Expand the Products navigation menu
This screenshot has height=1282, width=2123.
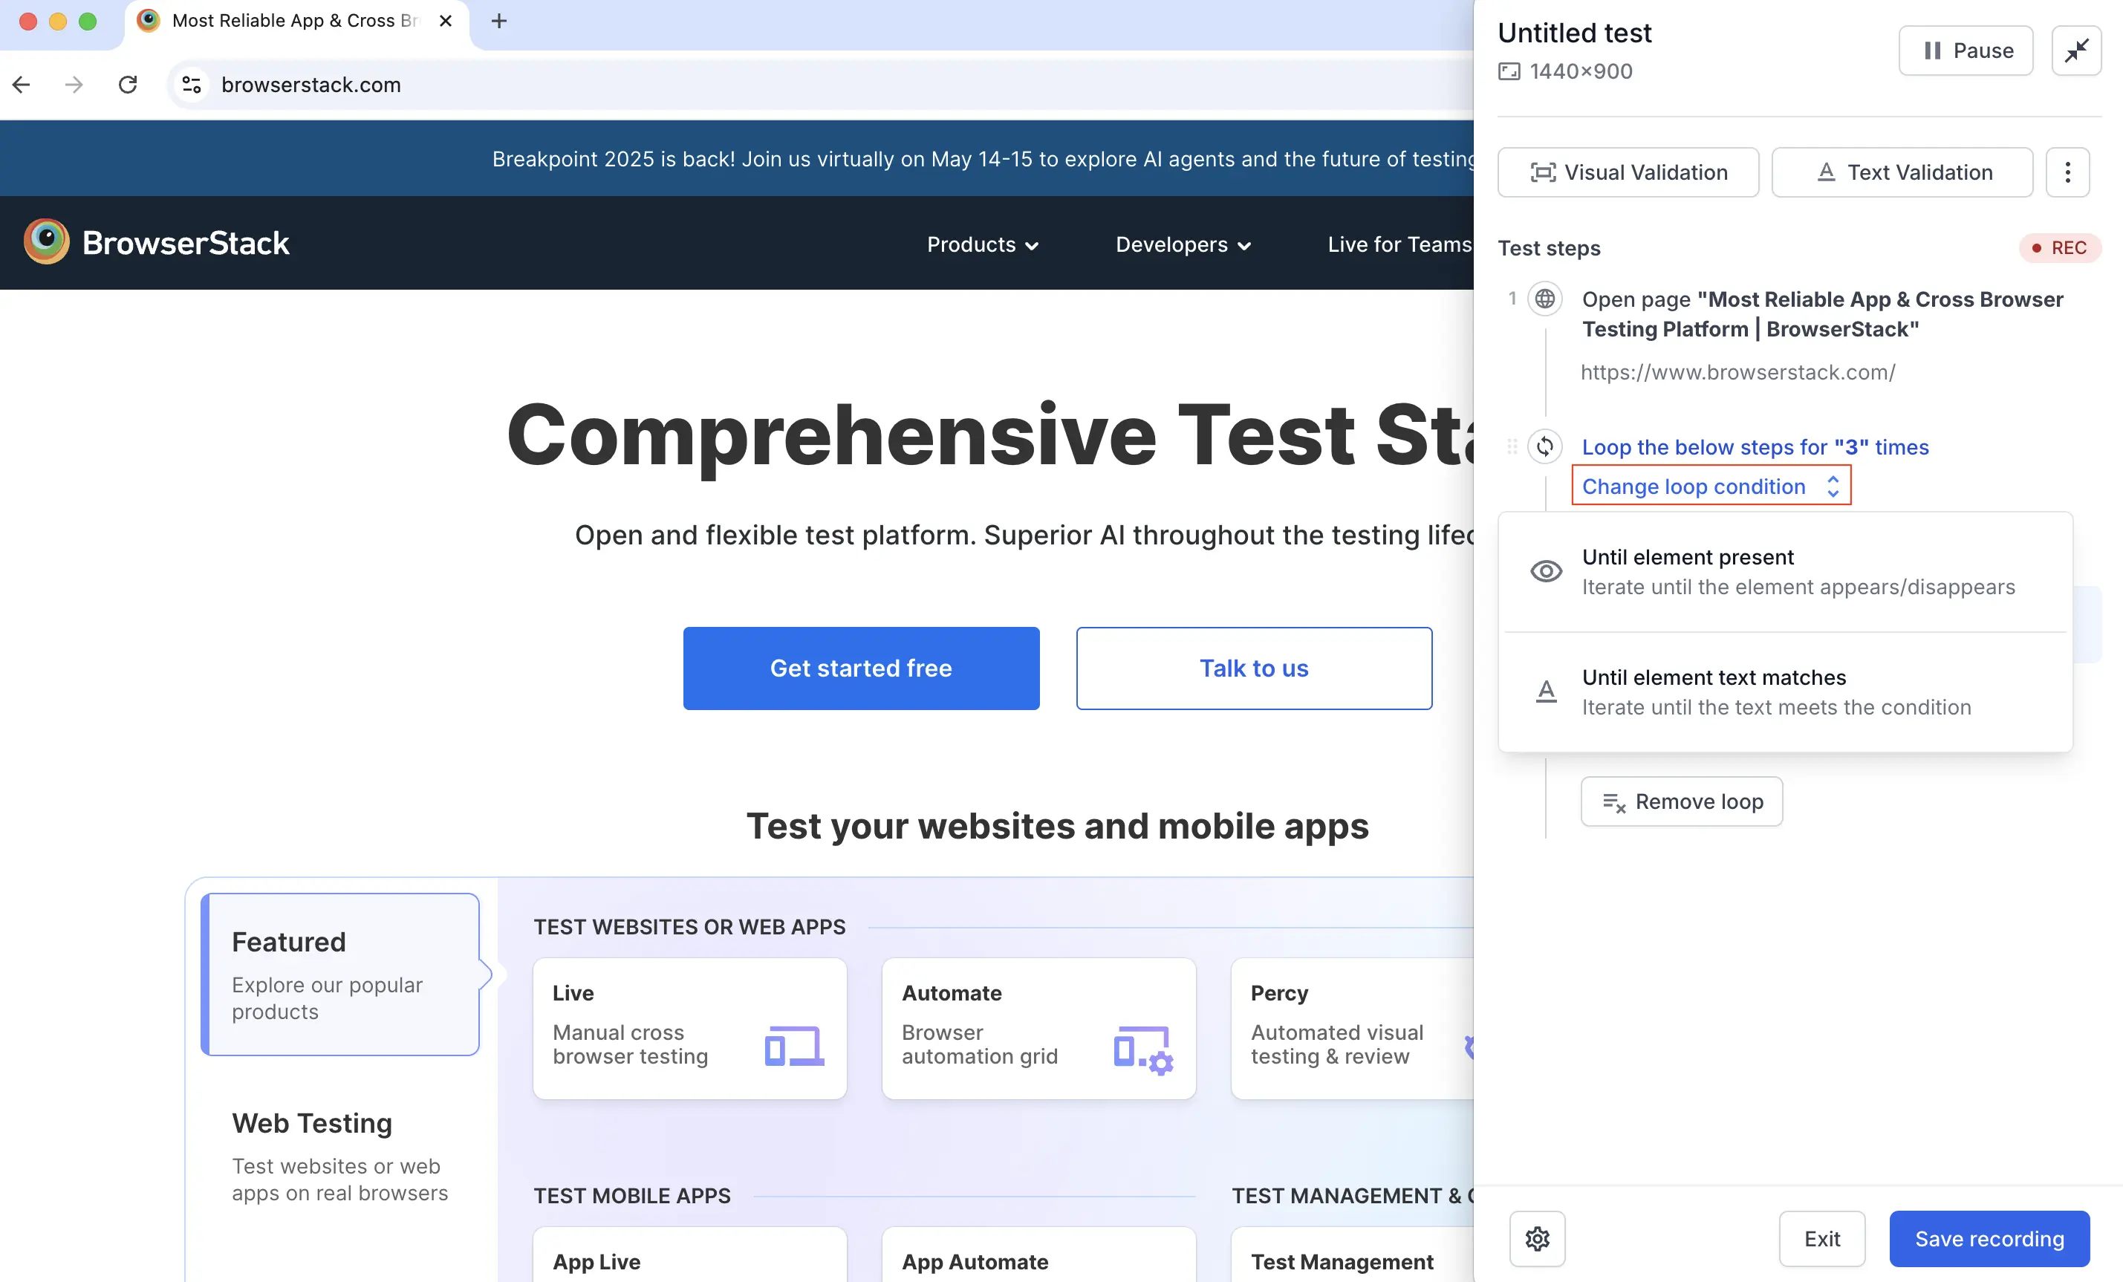[x=982, y=244]
